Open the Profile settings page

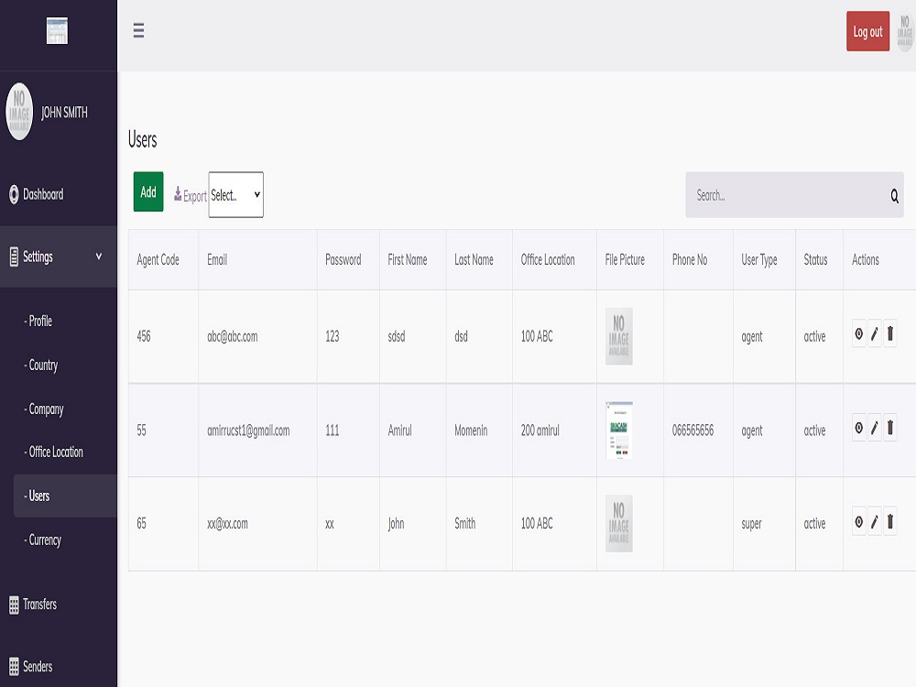pyautogui.click(x=38, y=321)
